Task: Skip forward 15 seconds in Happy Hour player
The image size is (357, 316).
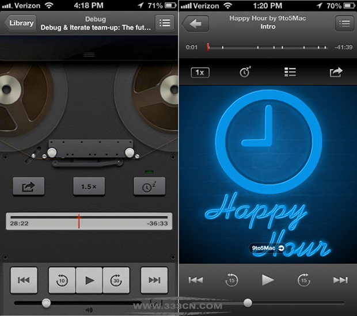Action: (x=304, y=280)
